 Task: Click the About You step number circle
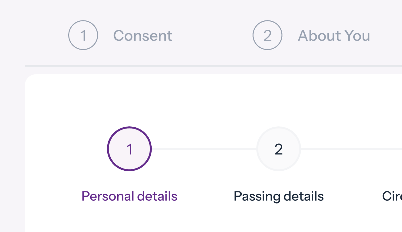(267, 35)
